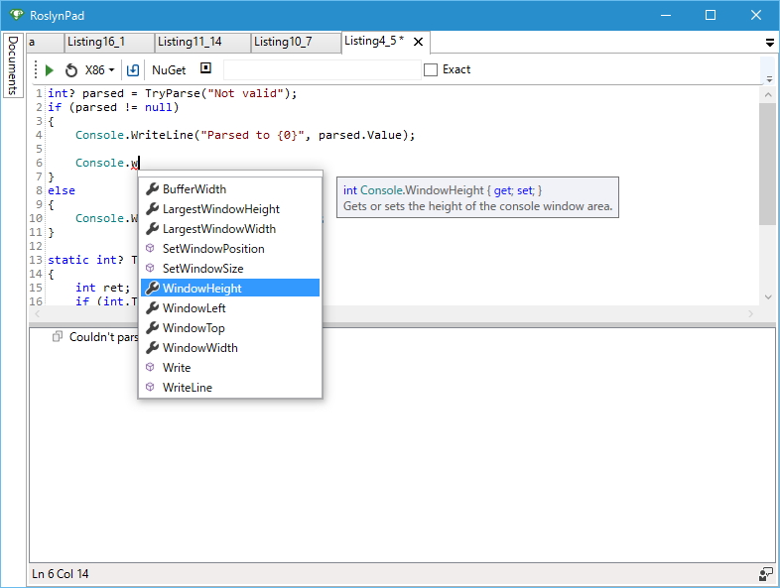The width and height of the screenshot is (780, 588).
Task: Click the editor scrollbar up arrow
Action: [767, 94]
